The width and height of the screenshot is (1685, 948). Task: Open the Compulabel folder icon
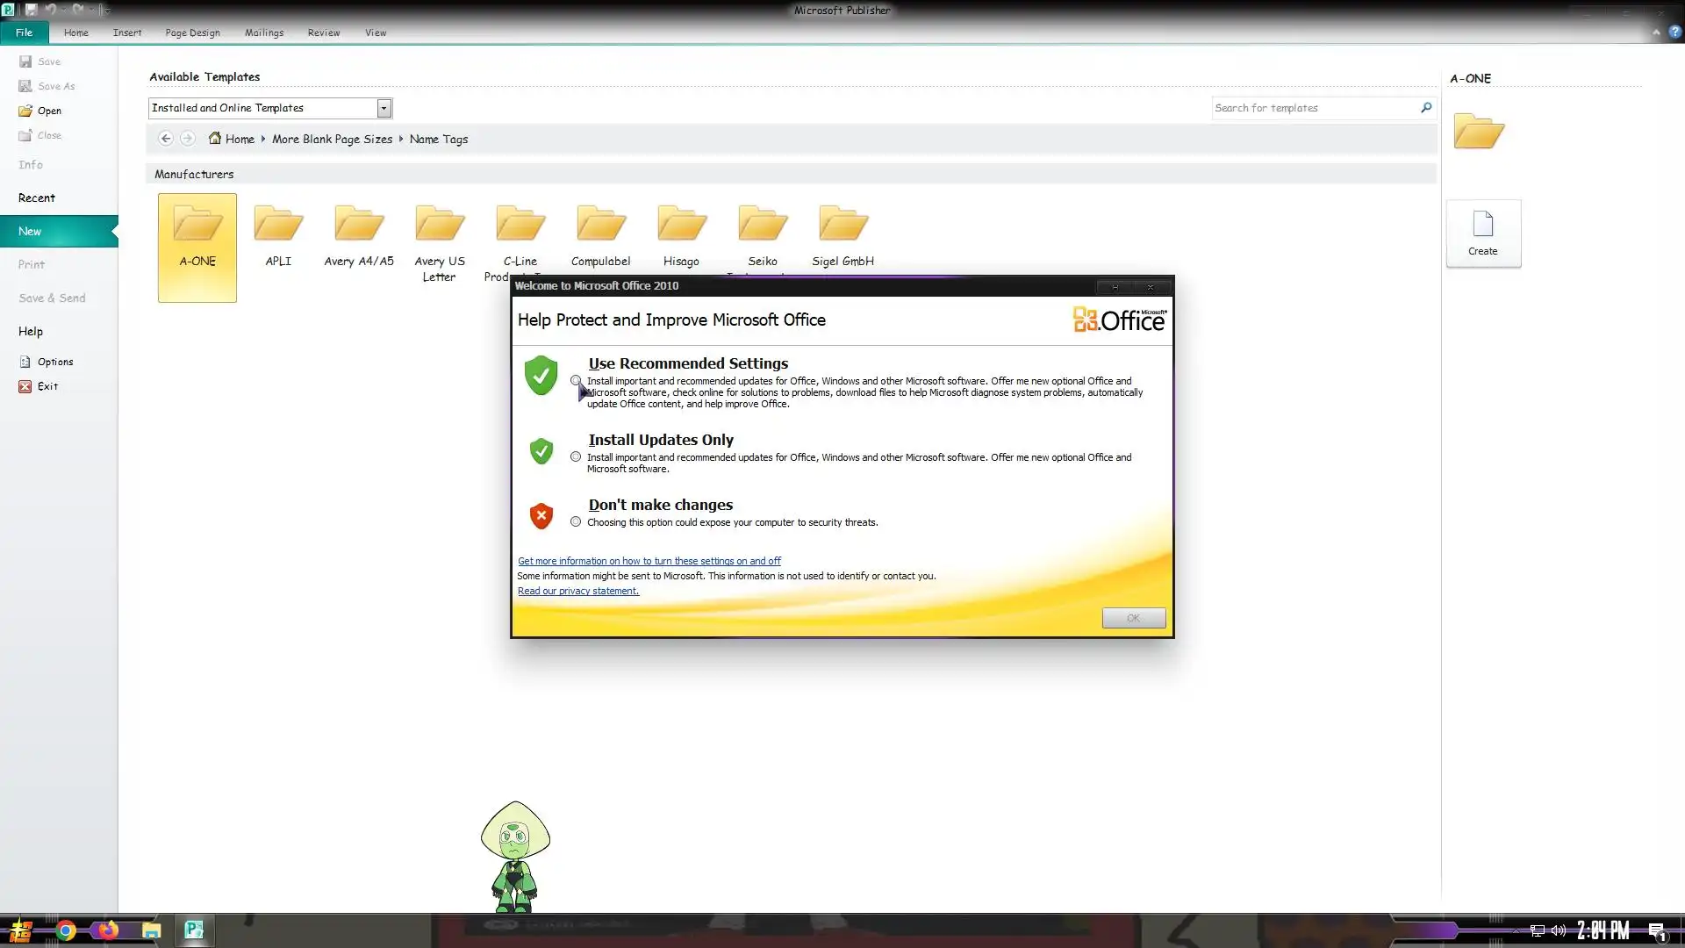(601, 224)
